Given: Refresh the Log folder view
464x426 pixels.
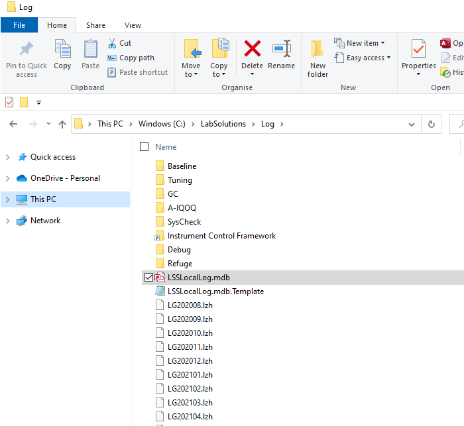Looking at the screenshot, I should pos(431,124).
